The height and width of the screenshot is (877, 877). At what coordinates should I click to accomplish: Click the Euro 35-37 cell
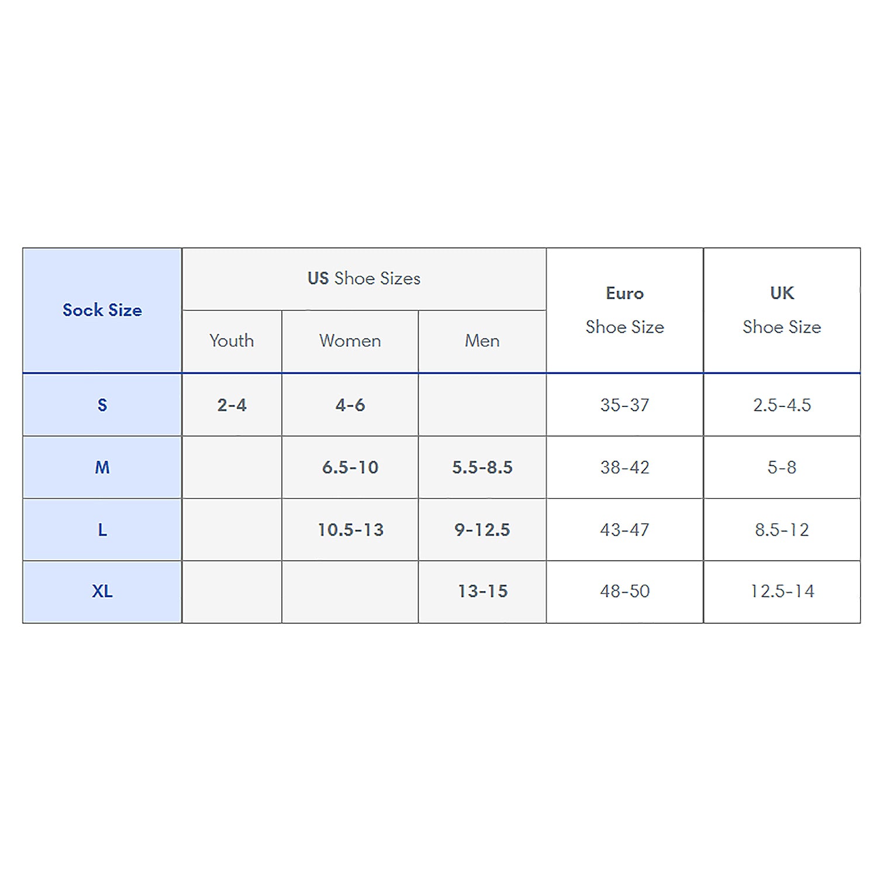tap(625, 405)
